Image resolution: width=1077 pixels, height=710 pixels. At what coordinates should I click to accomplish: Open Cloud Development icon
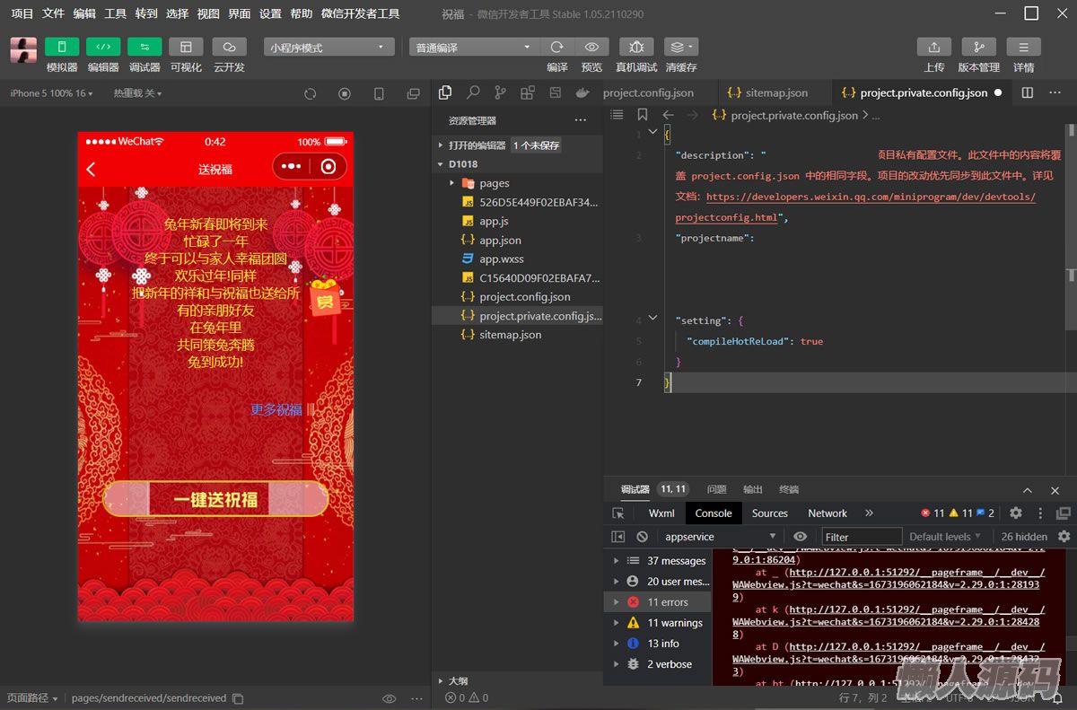tap(229, 48)
